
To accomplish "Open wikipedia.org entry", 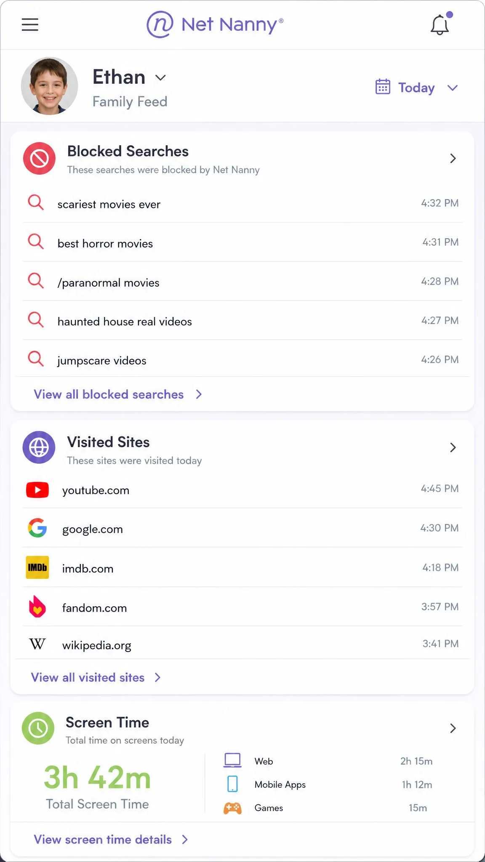I will point(242,644).
